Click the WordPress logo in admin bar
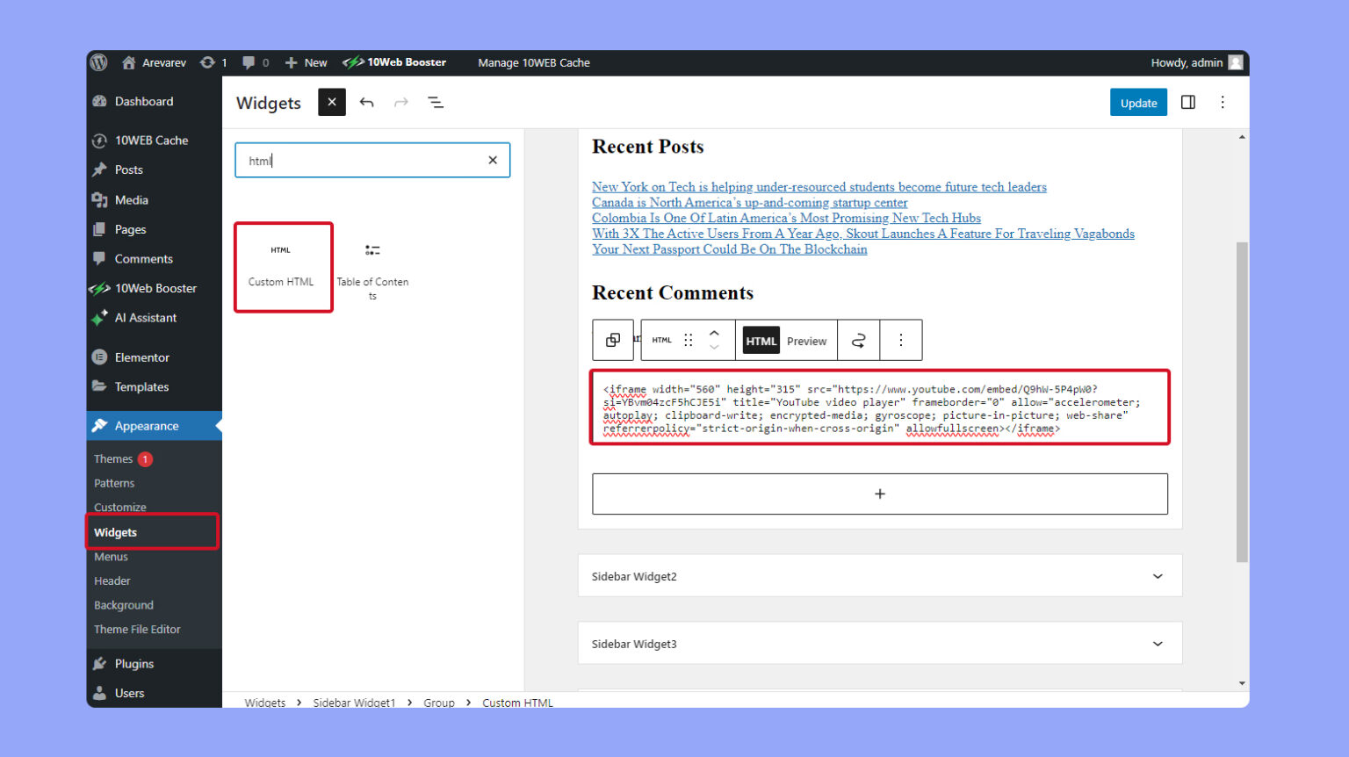Screen dimensions: 1349x757 coord(98,62)
